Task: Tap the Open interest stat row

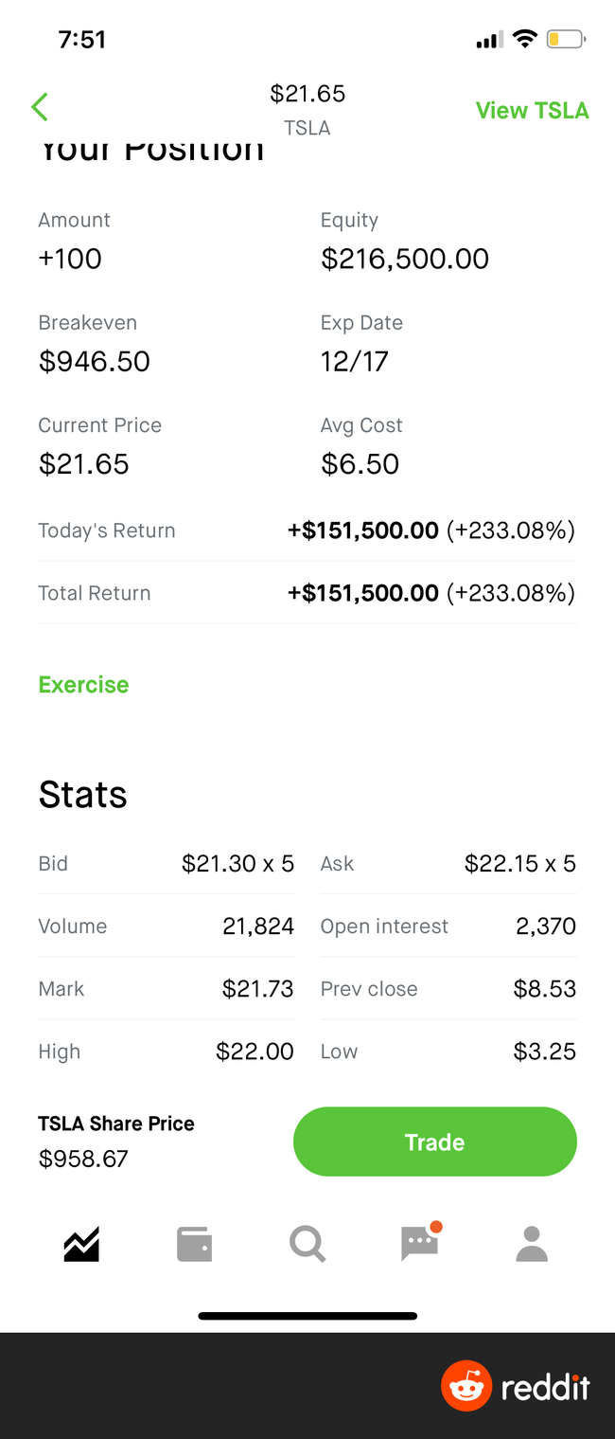Action: coord(448,926)
